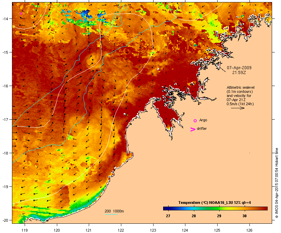Click longitude axis label '125'

tap(217, 230)
